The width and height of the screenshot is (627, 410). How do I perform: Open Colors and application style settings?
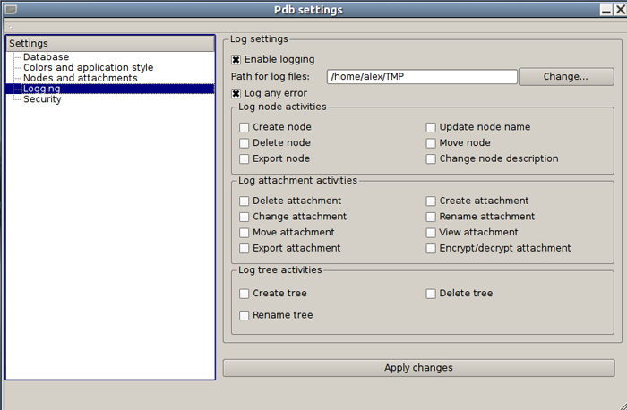tap(88, 68)
